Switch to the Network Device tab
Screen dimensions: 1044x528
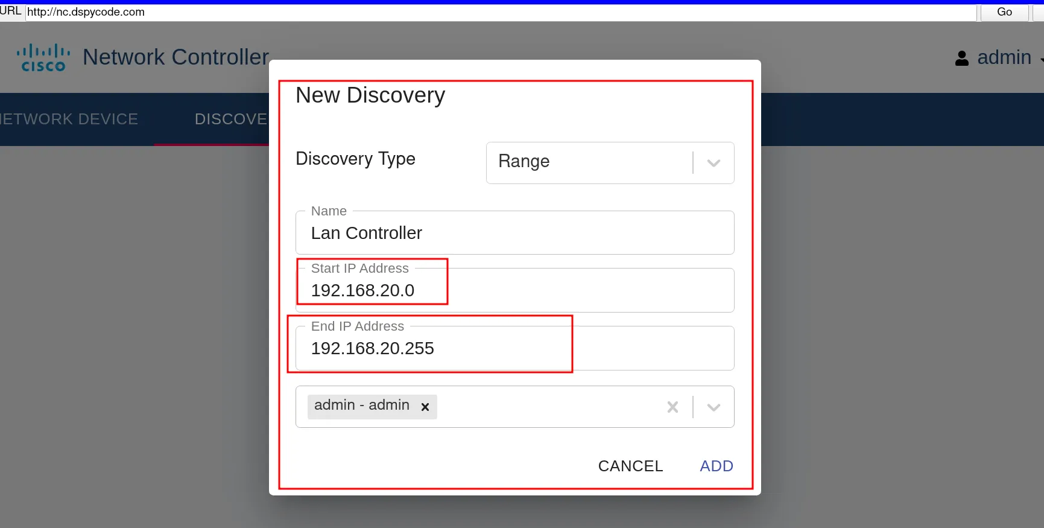(x=69, y=119)
